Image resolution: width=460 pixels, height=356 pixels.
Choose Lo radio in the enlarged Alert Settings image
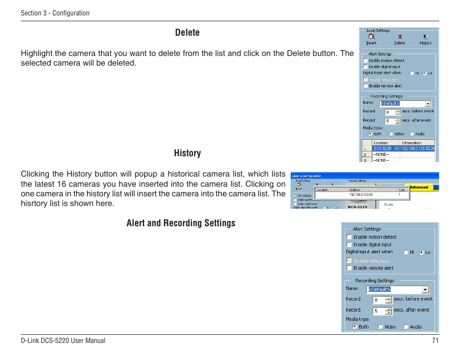coord(421,252)
